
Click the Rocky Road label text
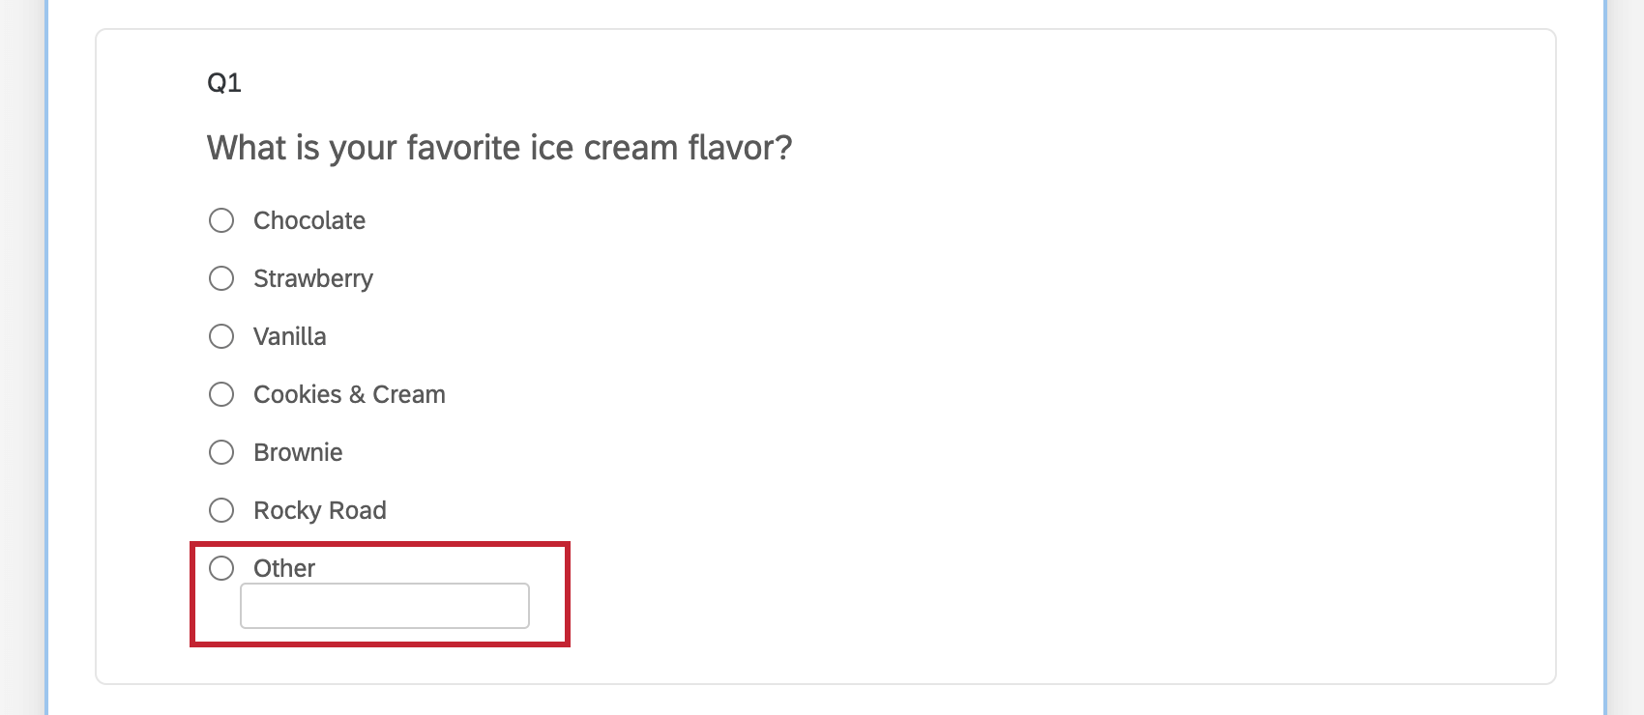tap(319, 510)
